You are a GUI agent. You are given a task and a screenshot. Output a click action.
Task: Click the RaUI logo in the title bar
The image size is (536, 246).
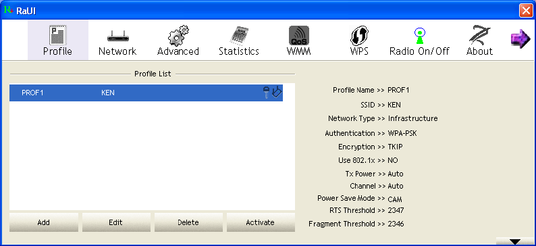tap(9, 10)
